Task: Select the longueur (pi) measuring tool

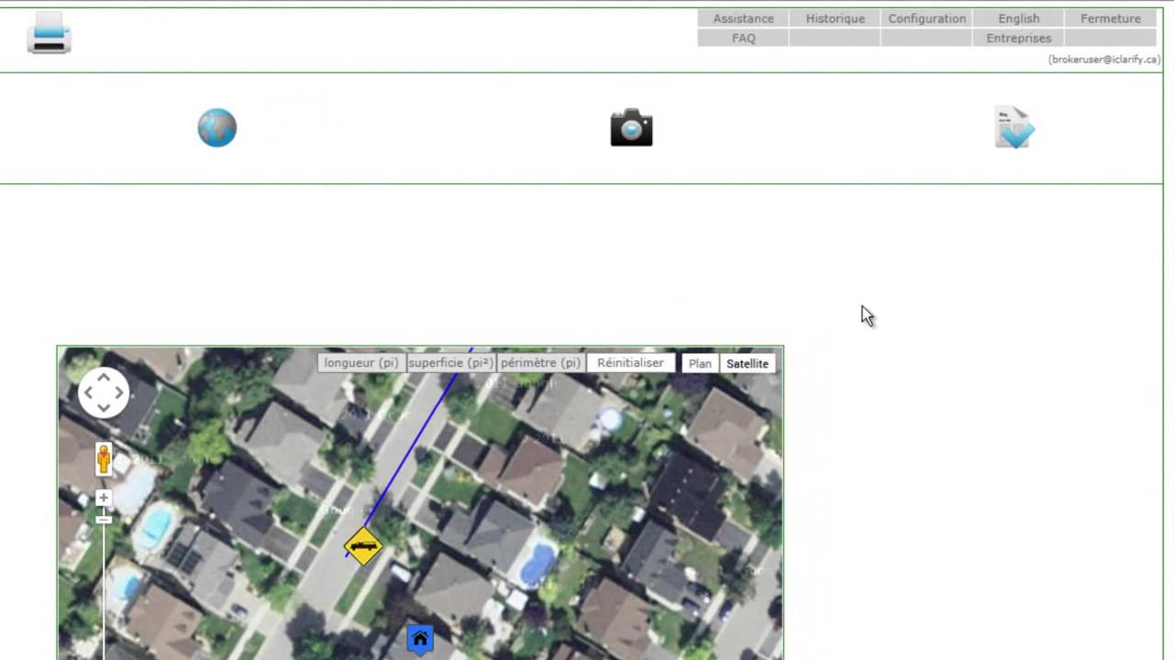Action: [361, 363]
